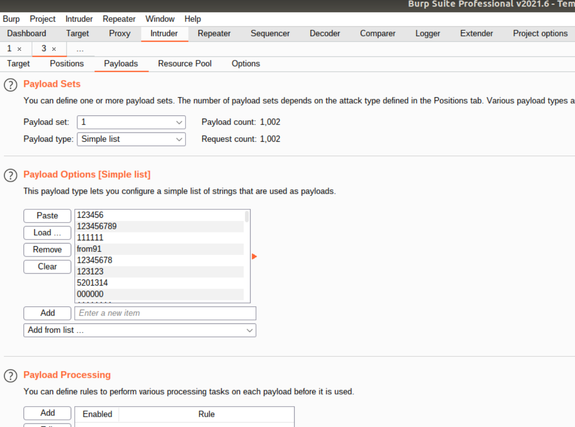The image size is (575, 427).
Task: Open the Burp menu
Action: coord(11,19)
